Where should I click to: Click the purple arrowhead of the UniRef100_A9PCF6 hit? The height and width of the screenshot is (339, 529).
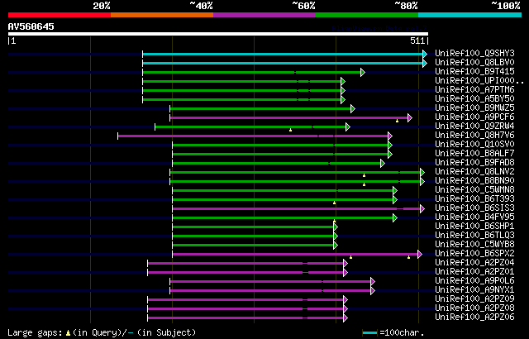click(410, 117)
